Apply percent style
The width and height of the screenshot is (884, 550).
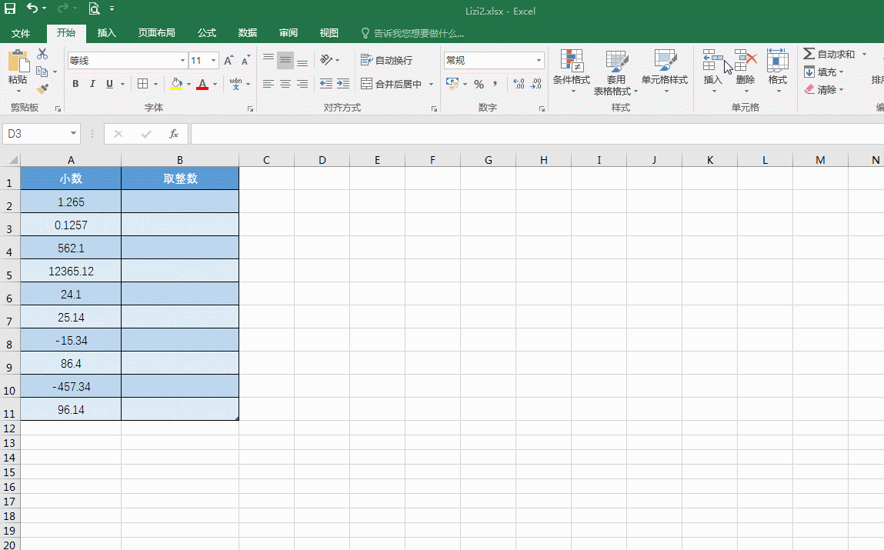click(479, 84)
